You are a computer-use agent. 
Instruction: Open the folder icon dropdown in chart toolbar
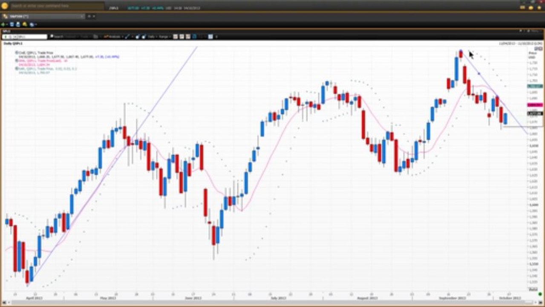pos(96,37)
